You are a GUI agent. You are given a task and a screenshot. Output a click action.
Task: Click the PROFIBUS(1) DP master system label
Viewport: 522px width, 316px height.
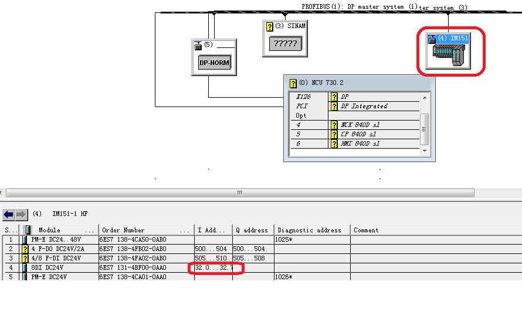(360, 6)
